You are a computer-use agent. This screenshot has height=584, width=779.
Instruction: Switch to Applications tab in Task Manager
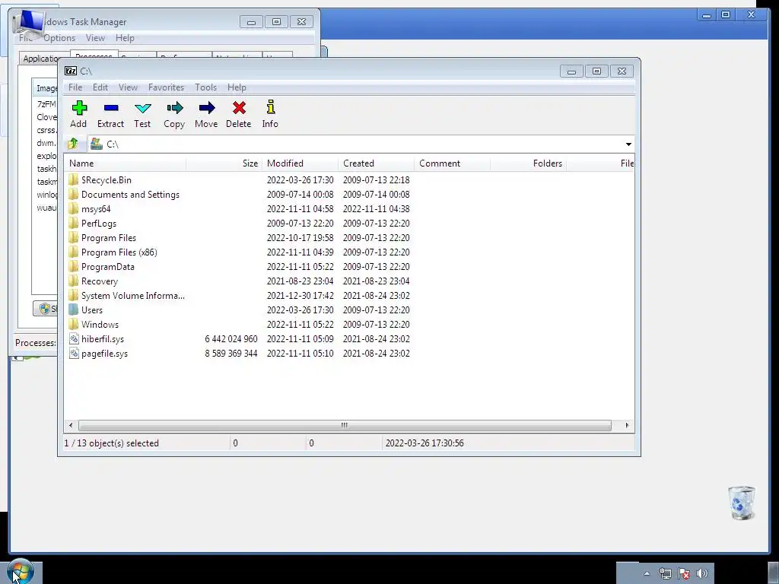tap(40, 59)
